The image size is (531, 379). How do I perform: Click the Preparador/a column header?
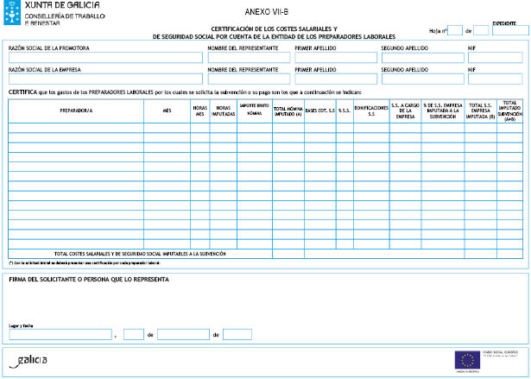click(x=76, y=111)
